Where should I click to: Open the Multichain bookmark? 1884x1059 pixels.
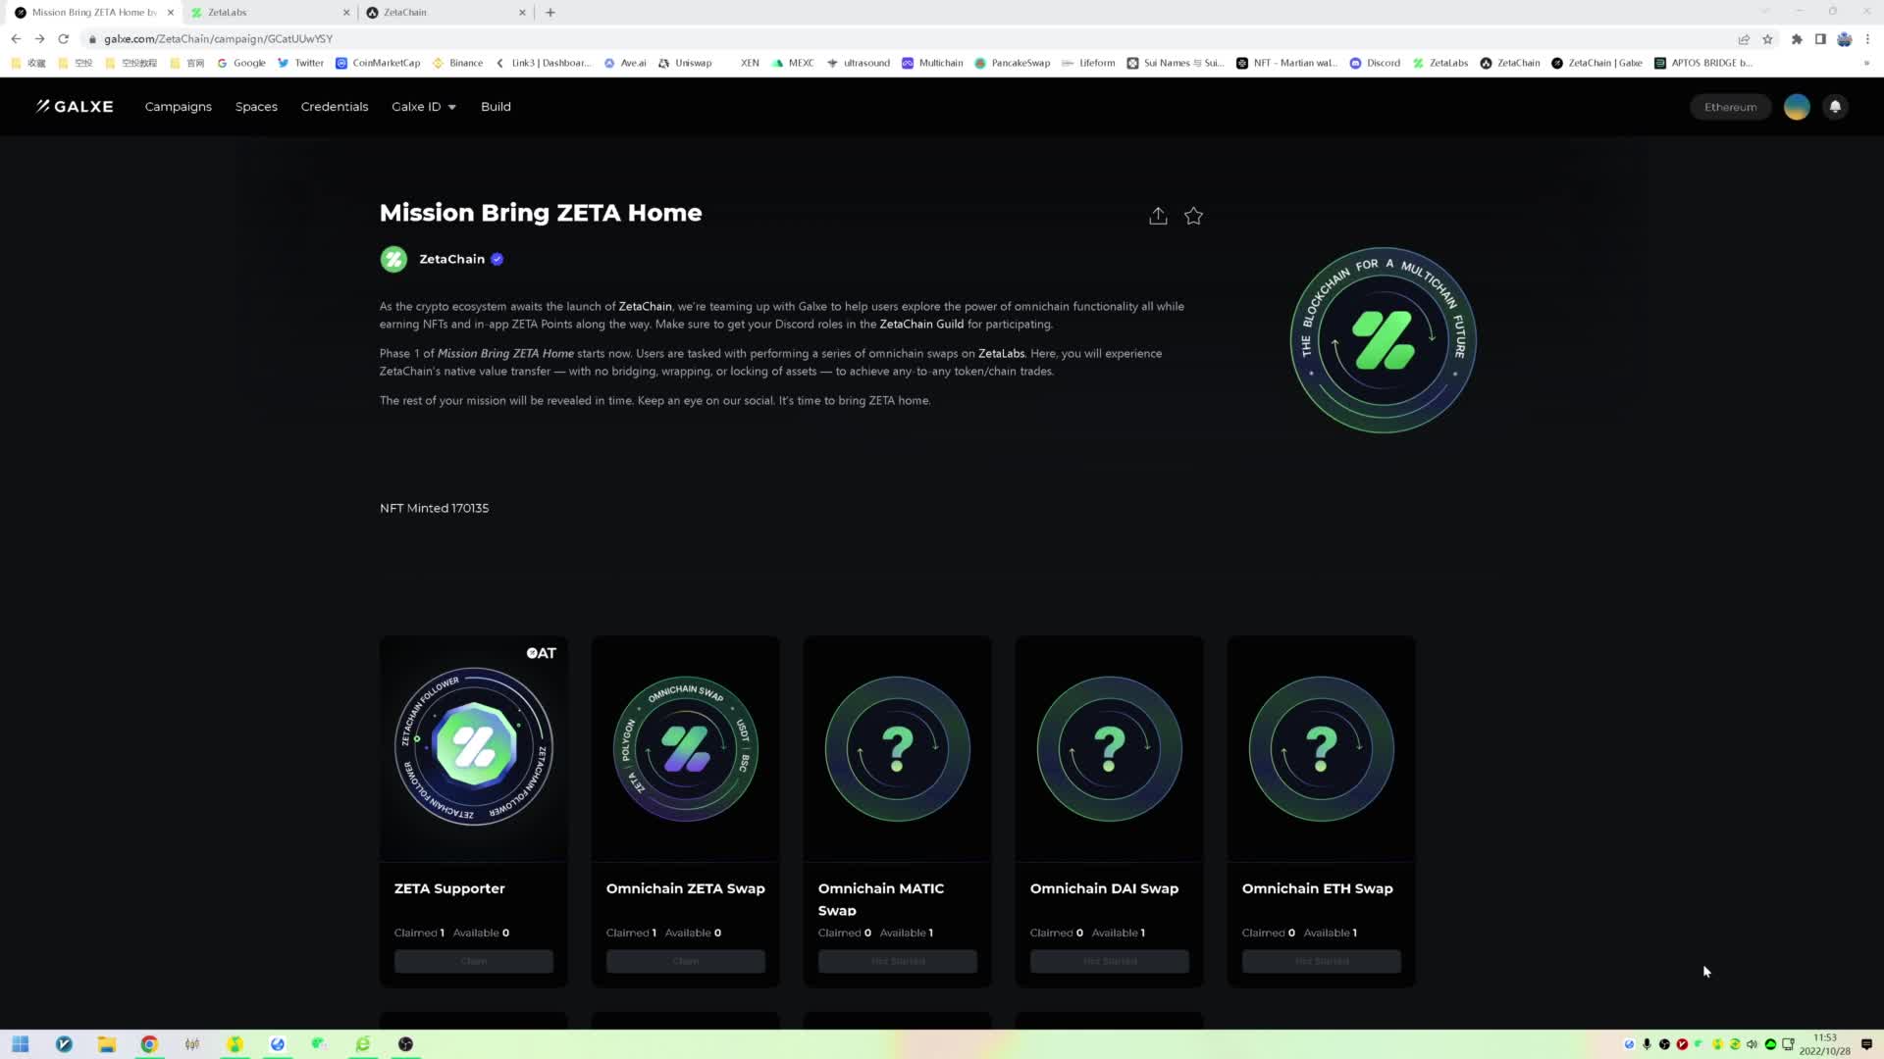[x=932, y=63]
